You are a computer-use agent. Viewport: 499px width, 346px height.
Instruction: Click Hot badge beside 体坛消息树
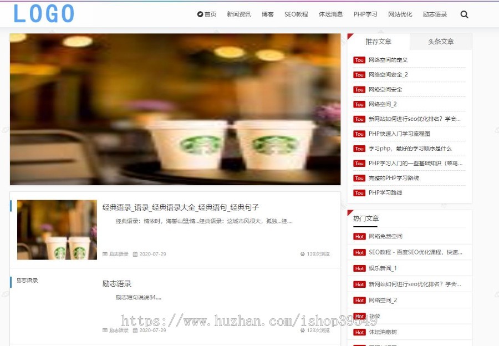pos(359,332)
